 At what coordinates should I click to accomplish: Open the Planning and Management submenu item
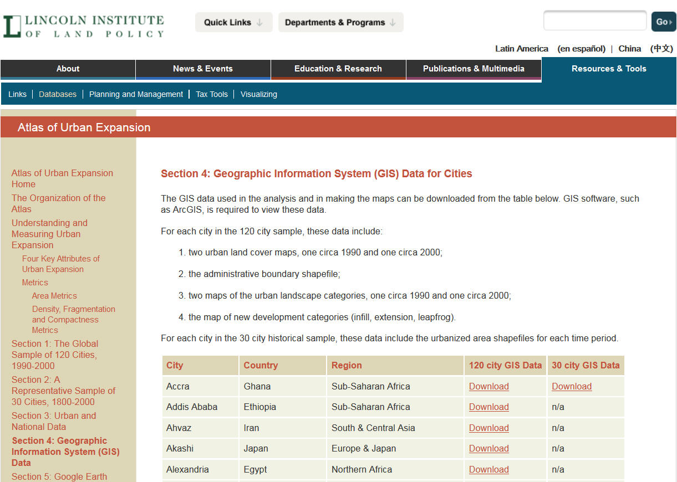coord(136,94)
